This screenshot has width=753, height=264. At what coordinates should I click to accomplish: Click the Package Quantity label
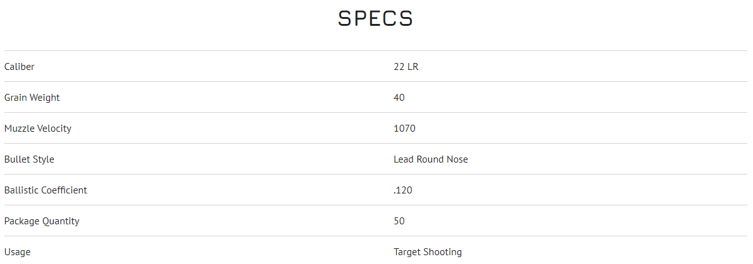point(42,221)
